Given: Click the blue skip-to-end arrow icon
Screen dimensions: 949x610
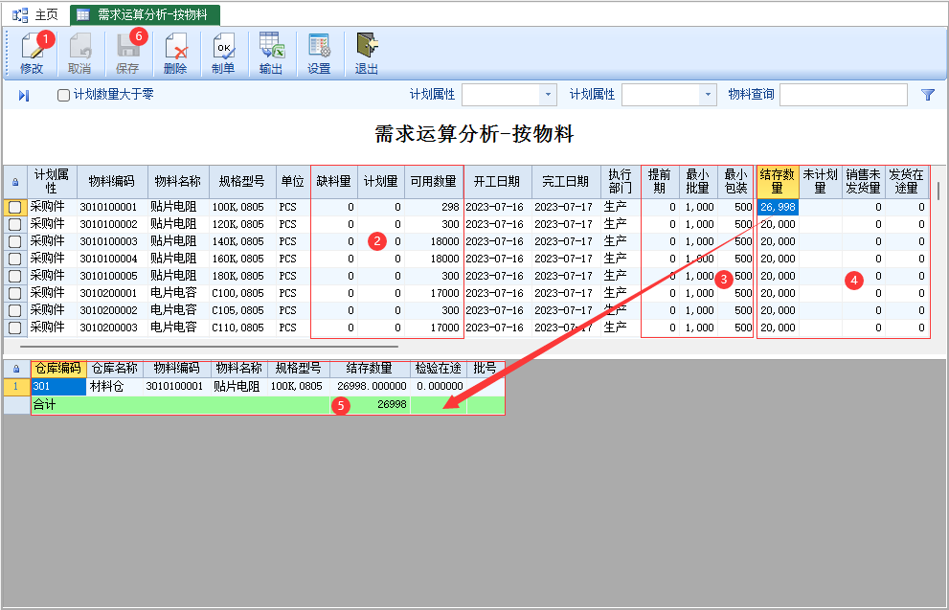Looking at the screenshot, I should coord(24,95).
